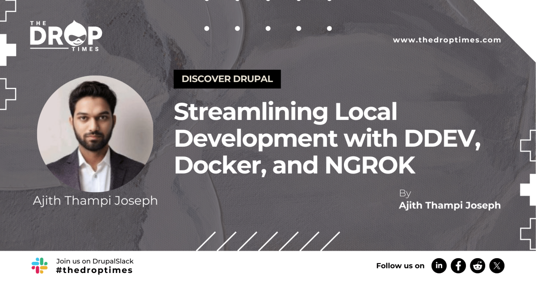Click the THE DROP TIMES wordmark
The width and height of the screenshot is (536, 281).
click(x=67, y=36)
